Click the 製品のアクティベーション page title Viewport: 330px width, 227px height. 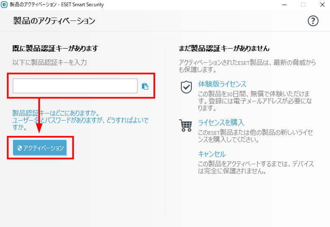pos(54,21)
